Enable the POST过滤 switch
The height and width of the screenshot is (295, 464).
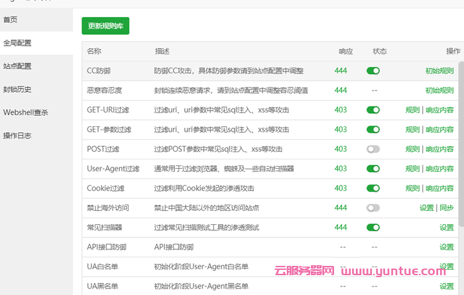pos(373,149)
